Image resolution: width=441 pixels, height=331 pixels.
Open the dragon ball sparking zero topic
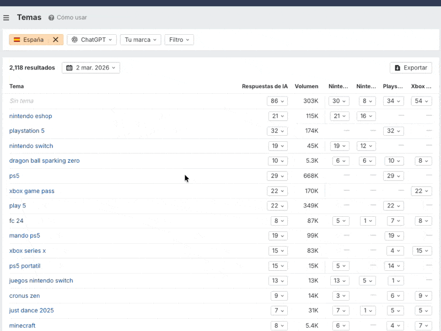pyautogui.click(x=44, y=161)
